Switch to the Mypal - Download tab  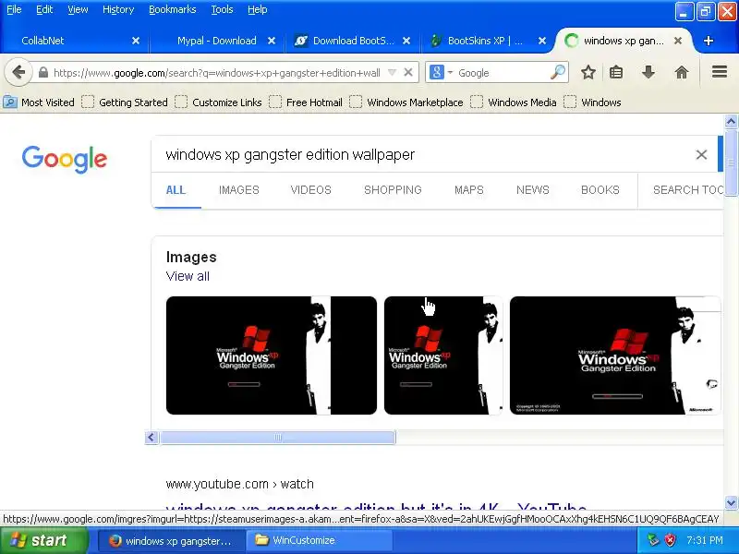(217, 41)
